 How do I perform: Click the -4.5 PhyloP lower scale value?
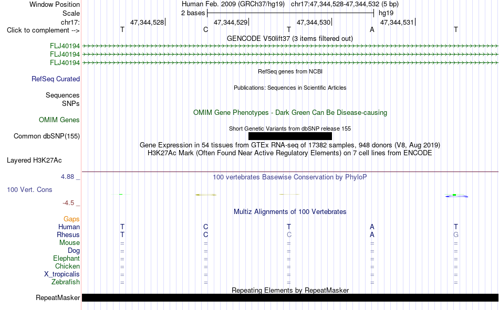[68, 203]
